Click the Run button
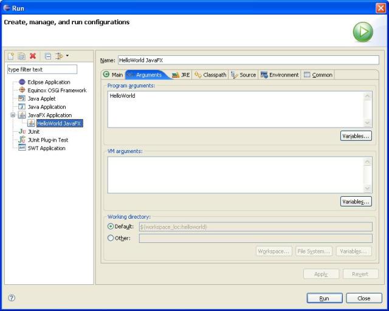The height and width of the screenshot is (311, 389). point(325,298)
